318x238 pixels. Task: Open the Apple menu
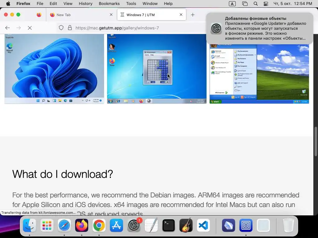(8, 4)
